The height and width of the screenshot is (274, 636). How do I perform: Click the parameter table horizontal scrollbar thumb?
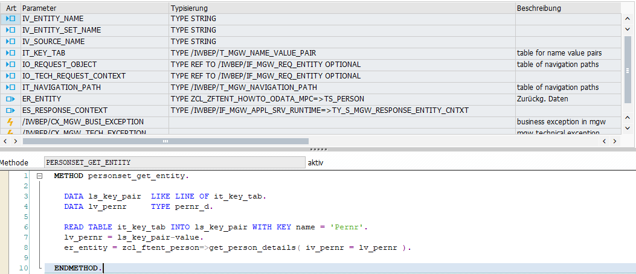[x=165, y=141]
